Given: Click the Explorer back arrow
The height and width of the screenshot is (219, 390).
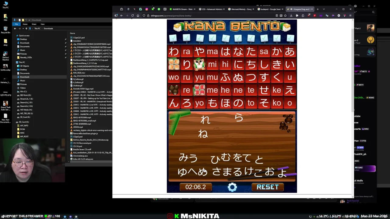Looking at the screenshot, I should (15, 29).
